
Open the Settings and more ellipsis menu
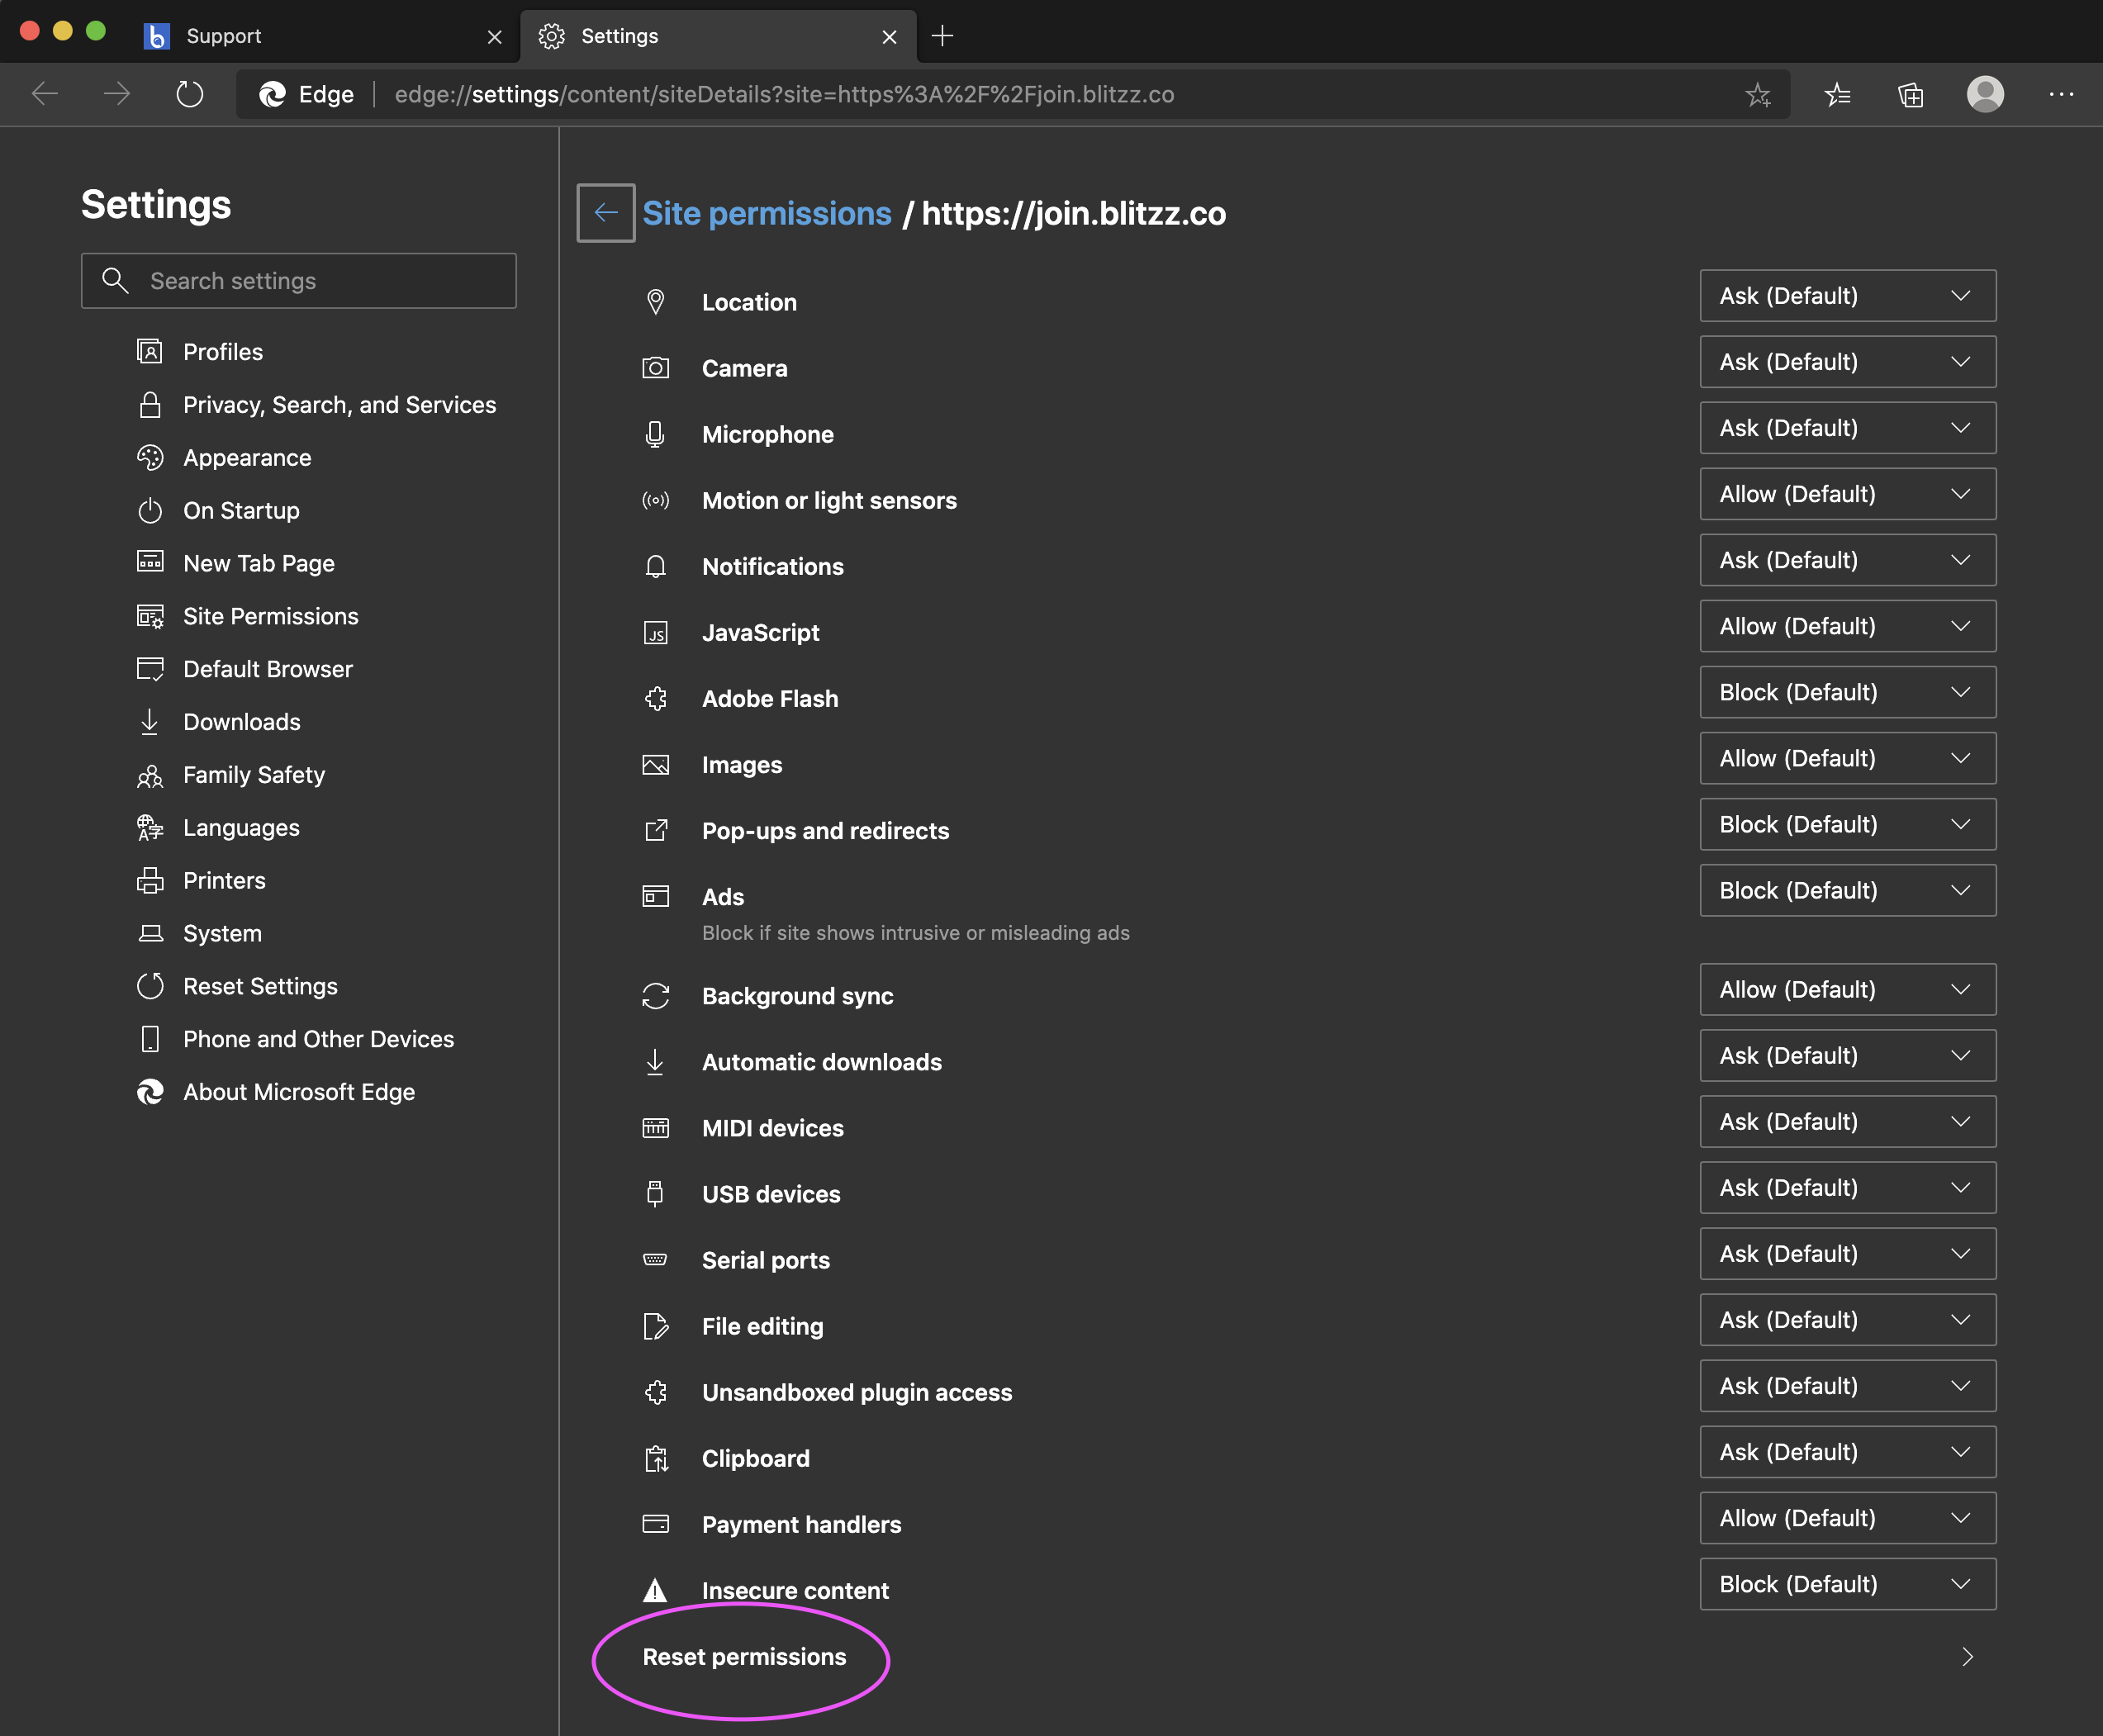(x=2060, y=95)
